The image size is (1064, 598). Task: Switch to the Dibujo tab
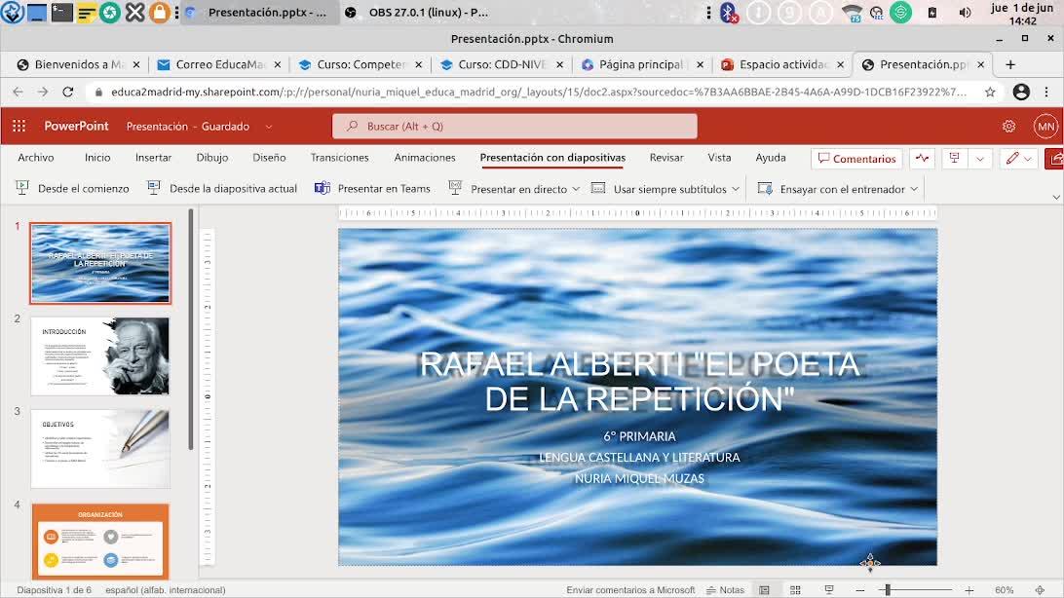click(212, 158)
